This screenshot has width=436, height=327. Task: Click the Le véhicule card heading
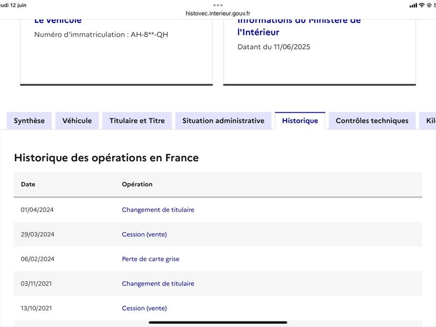(58, 21)
